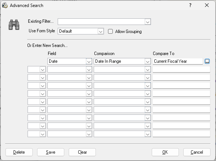Expand the Field dropdown showing Date
The image size is (216, 161).
pyautogui.click(x=89, y=61)
